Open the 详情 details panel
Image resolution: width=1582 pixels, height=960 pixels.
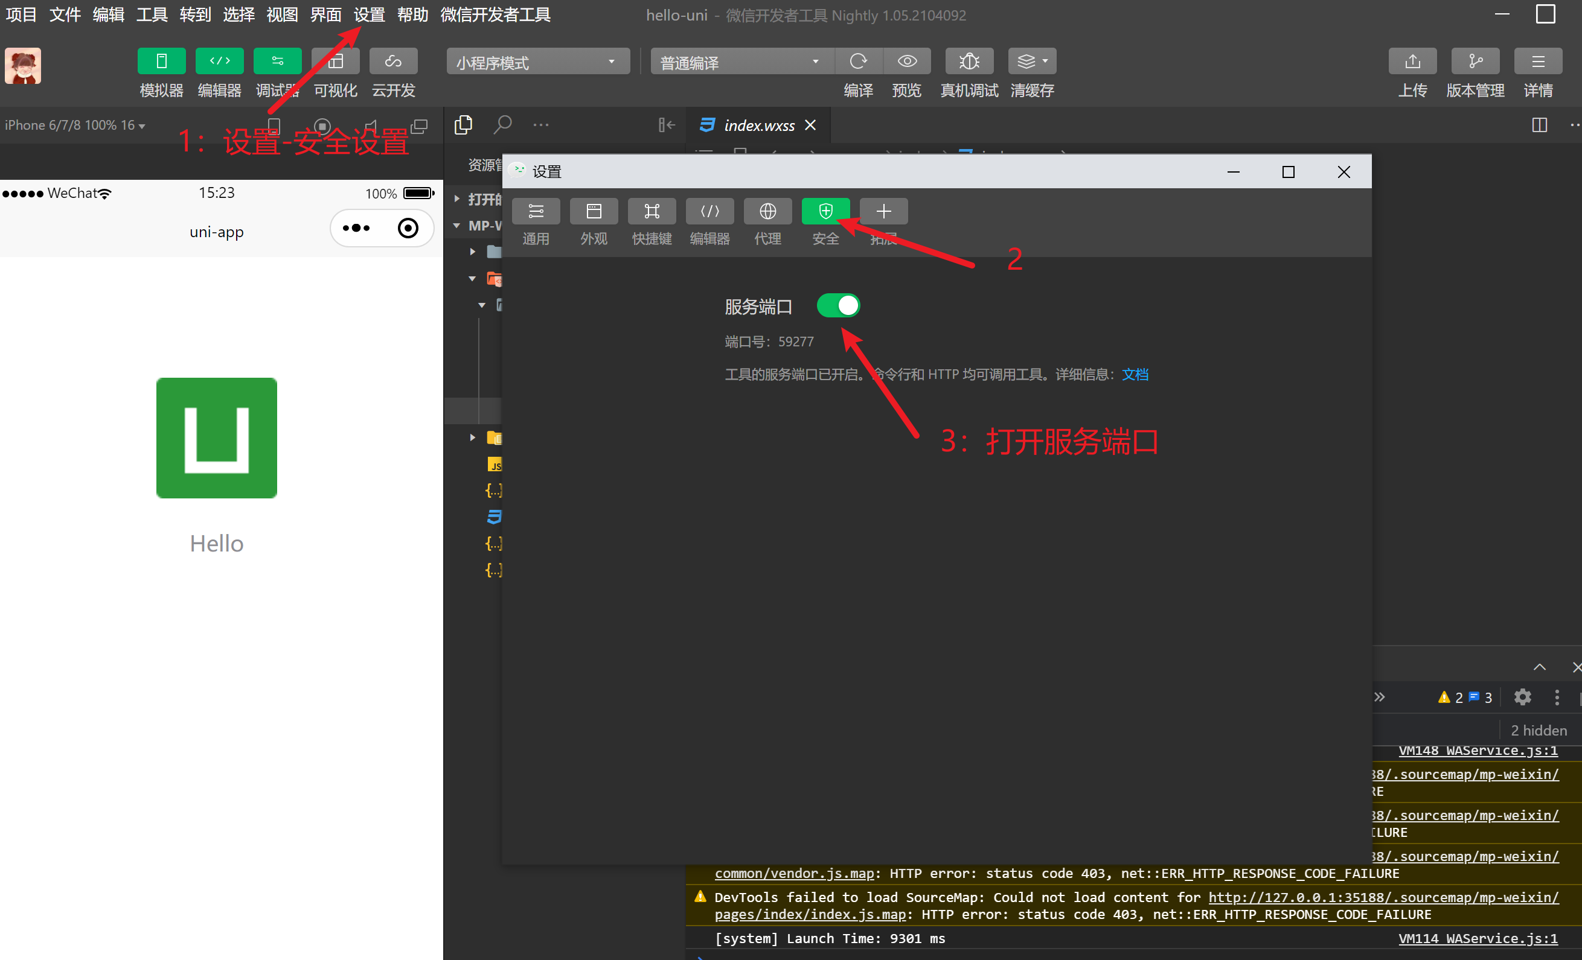coord(1539,61)
